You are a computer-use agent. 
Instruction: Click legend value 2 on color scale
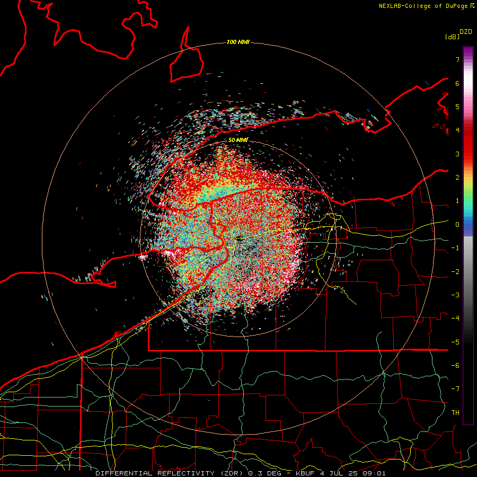point(457,178)
